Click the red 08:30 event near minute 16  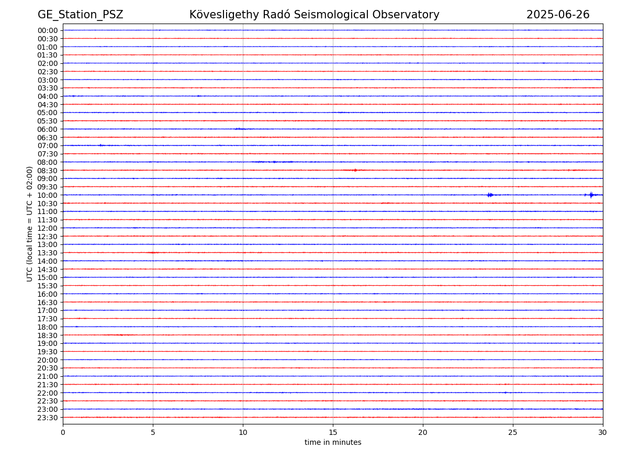[x=354, y=170]
